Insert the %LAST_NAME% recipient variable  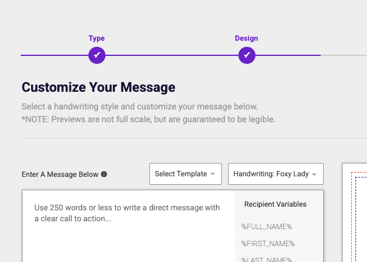(x=267, y=258)
